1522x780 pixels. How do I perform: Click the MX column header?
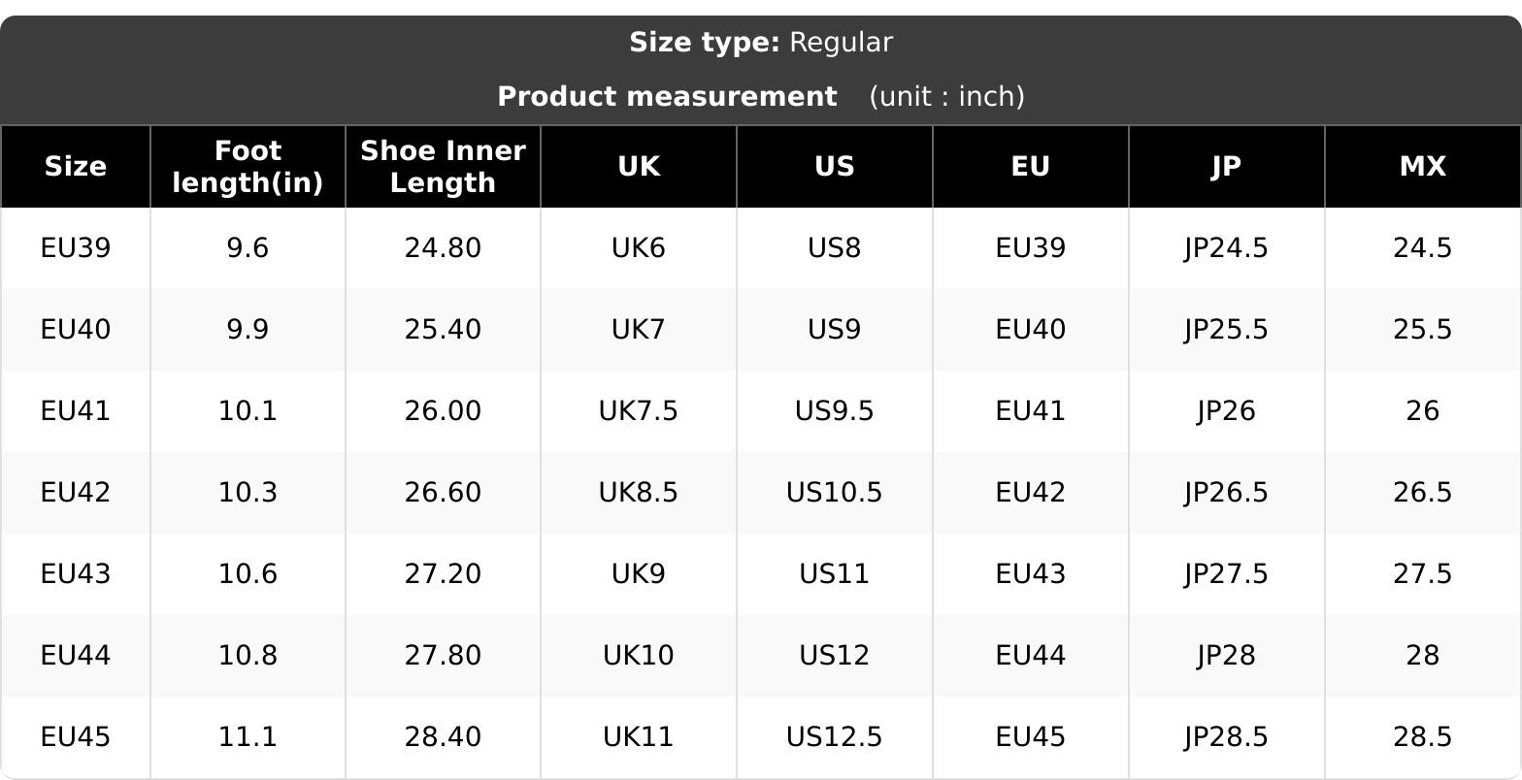[x=1423, y=167]
